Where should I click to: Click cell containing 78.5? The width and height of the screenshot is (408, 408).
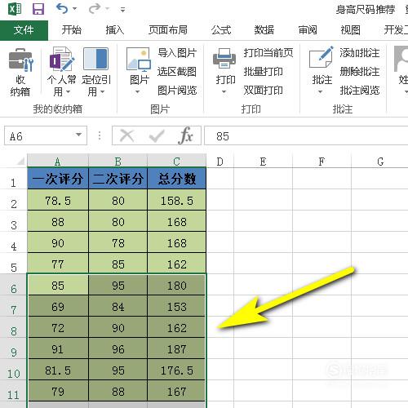(58, 200)
